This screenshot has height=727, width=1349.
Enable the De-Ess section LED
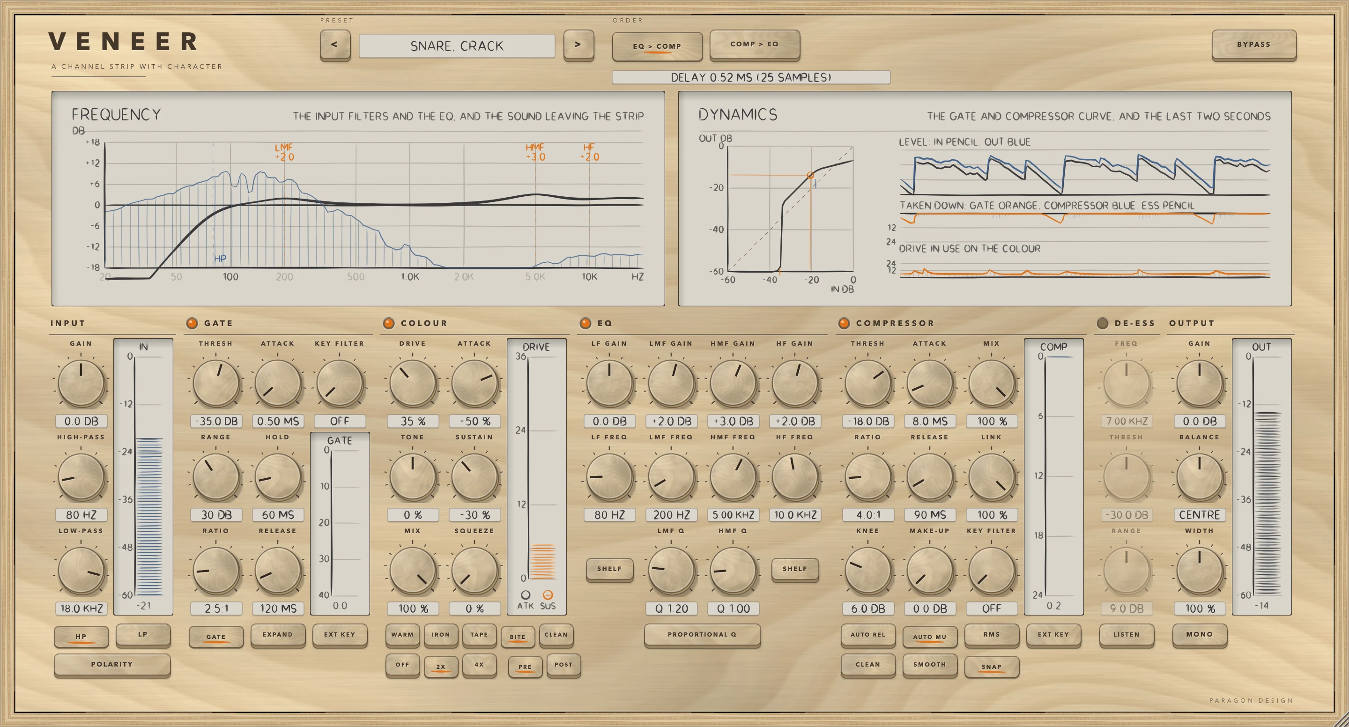pos(1102,323)
